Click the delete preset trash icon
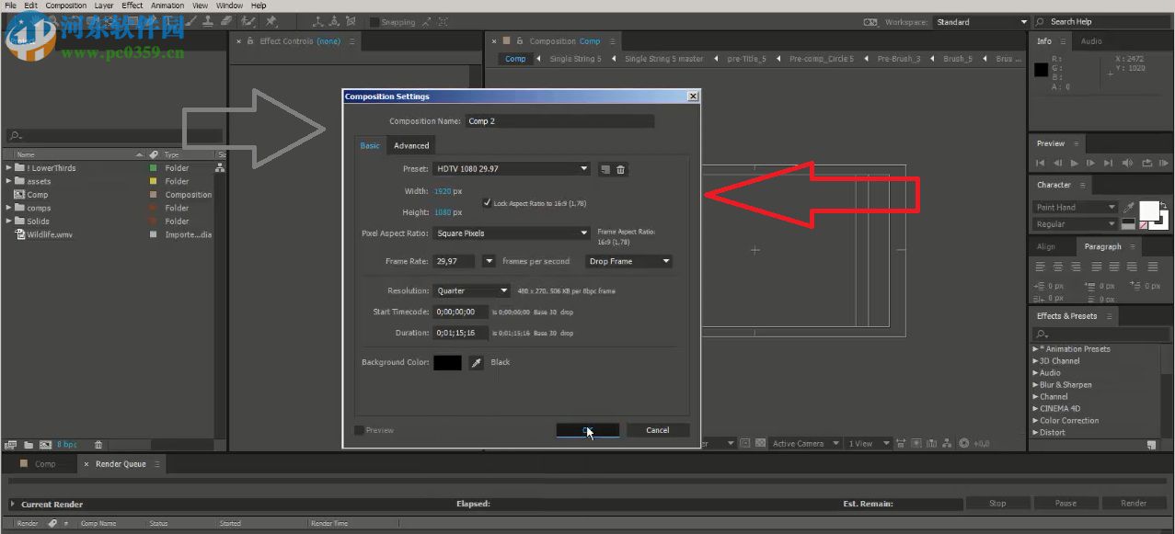 pyautogui.click(x=620, y=169)
